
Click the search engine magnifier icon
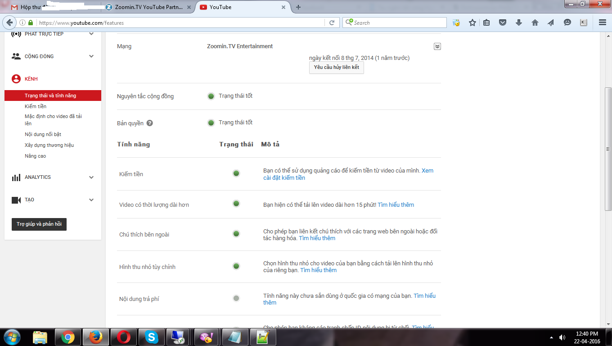coord(348,22)
